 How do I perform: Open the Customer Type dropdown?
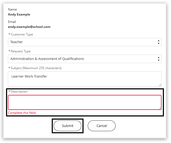tap(85, 42)
